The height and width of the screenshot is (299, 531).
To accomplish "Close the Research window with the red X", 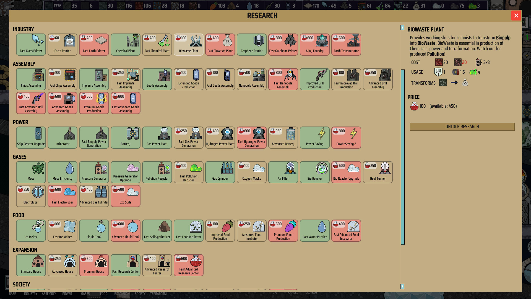I will (x=516, y=16).
